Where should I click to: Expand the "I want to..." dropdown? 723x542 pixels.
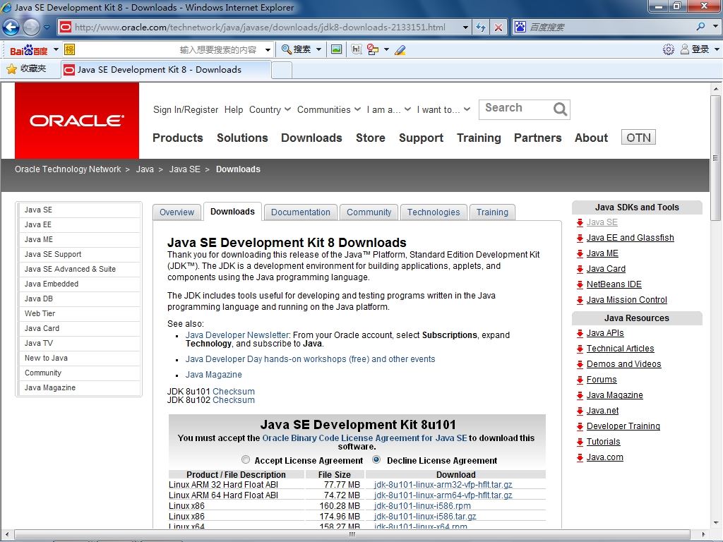point(443,109)
